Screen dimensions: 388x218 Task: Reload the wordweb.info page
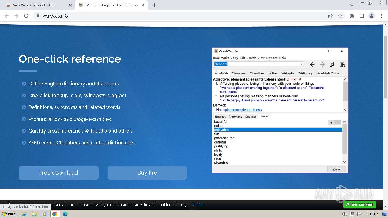point(26,16)
